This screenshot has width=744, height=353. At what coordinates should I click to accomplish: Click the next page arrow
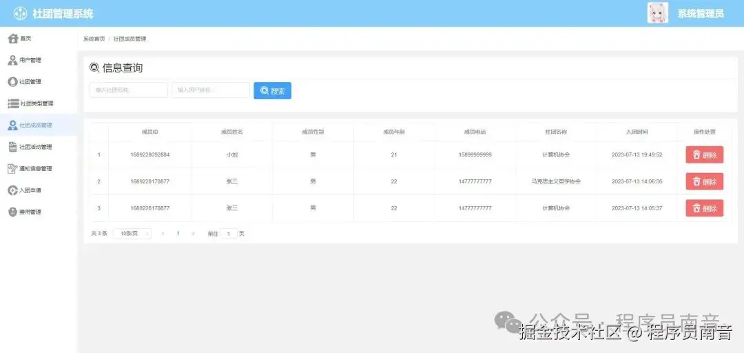193,234
